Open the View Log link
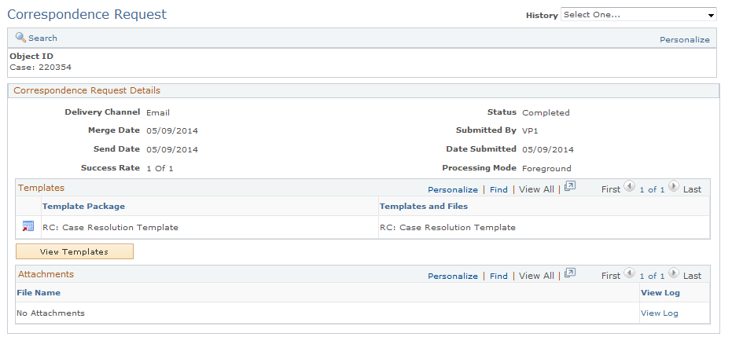Image resolution: width=732 pixels, height=337 pixels. point(659,313)
